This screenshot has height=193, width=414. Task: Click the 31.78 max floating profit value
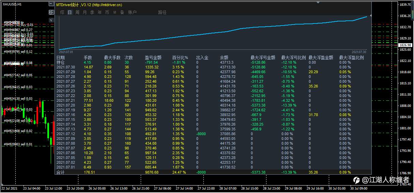pos(313,115)
